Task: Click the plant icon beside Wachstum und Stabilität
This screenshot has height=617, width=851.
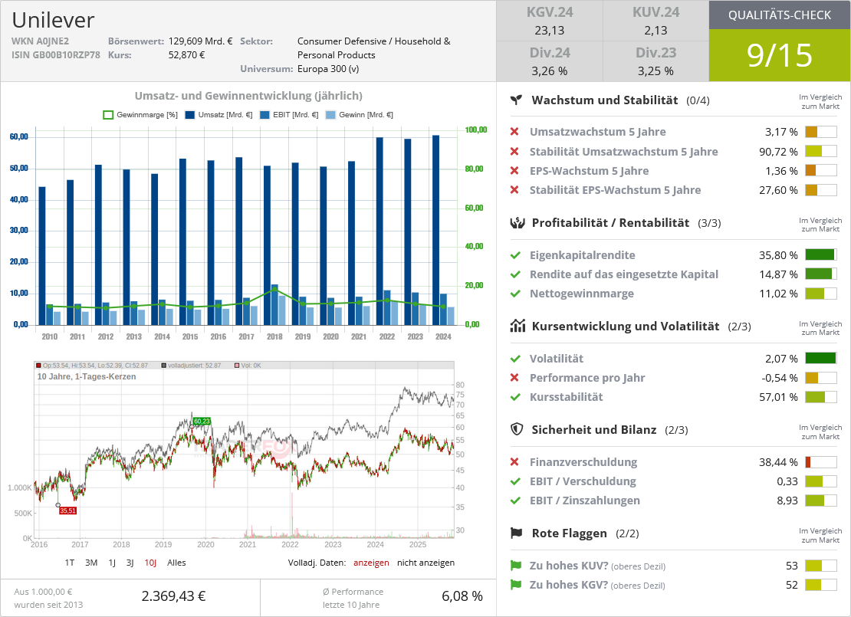Action: pyautogui.click(x=517, y=100)
